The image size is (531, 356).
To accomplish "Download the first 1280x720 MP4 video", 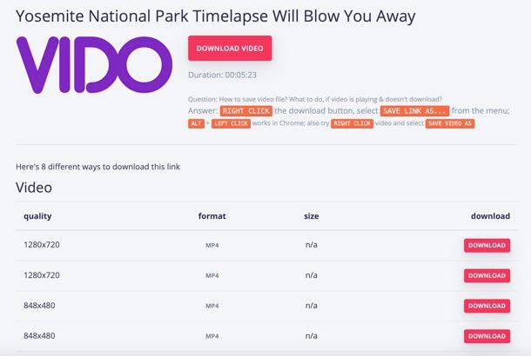I will coord(487,246).
